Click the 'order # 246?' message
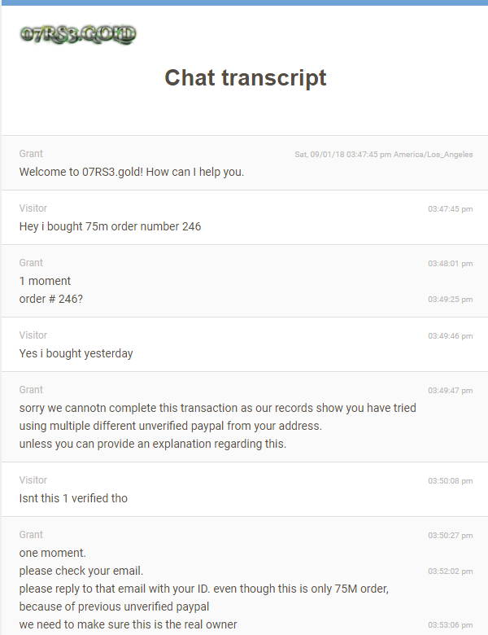Image resolution: width=488 pixels, height=635 pixels. point(51,299)
